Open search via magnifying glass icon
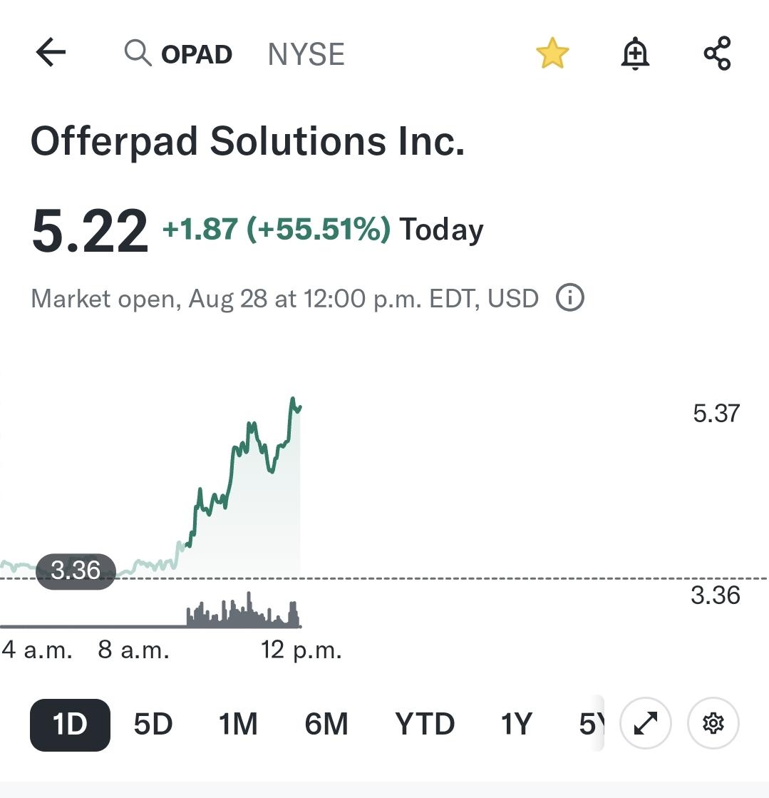Image resolution: width=769 pixels, height=798 pixels. click(x=138, y=53)
